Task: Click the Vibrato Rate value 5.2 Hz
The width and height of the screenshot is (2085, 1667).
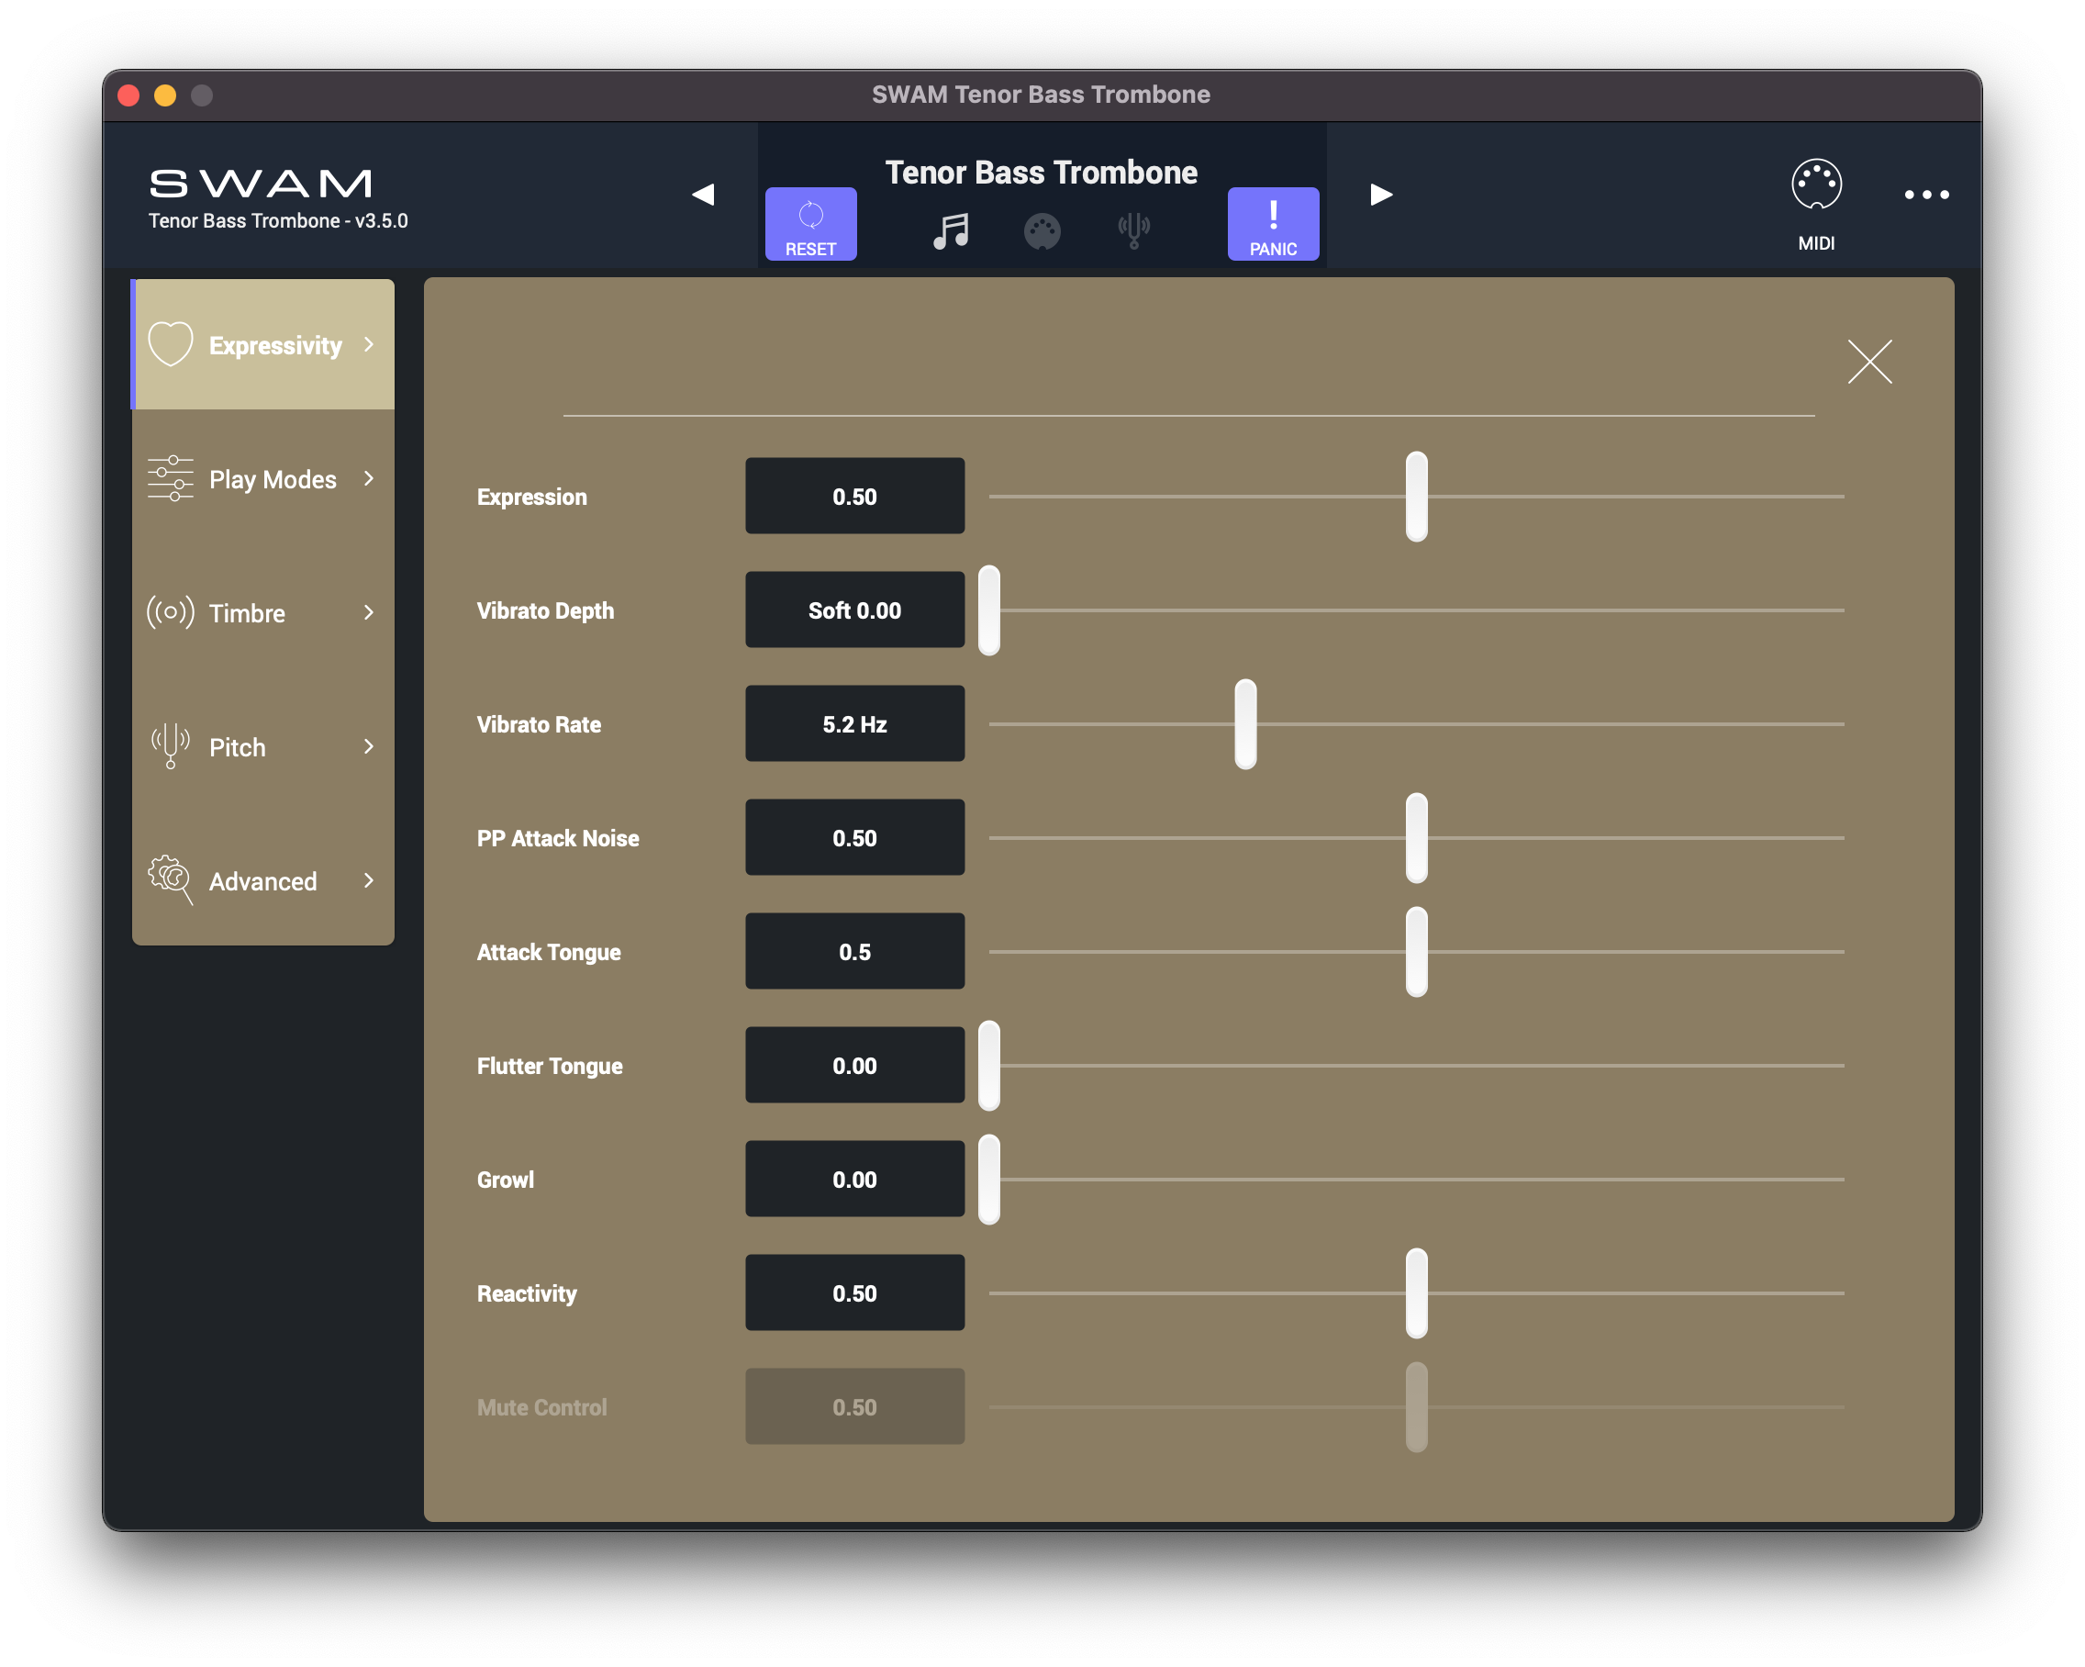Action: [x=854, y=723]
